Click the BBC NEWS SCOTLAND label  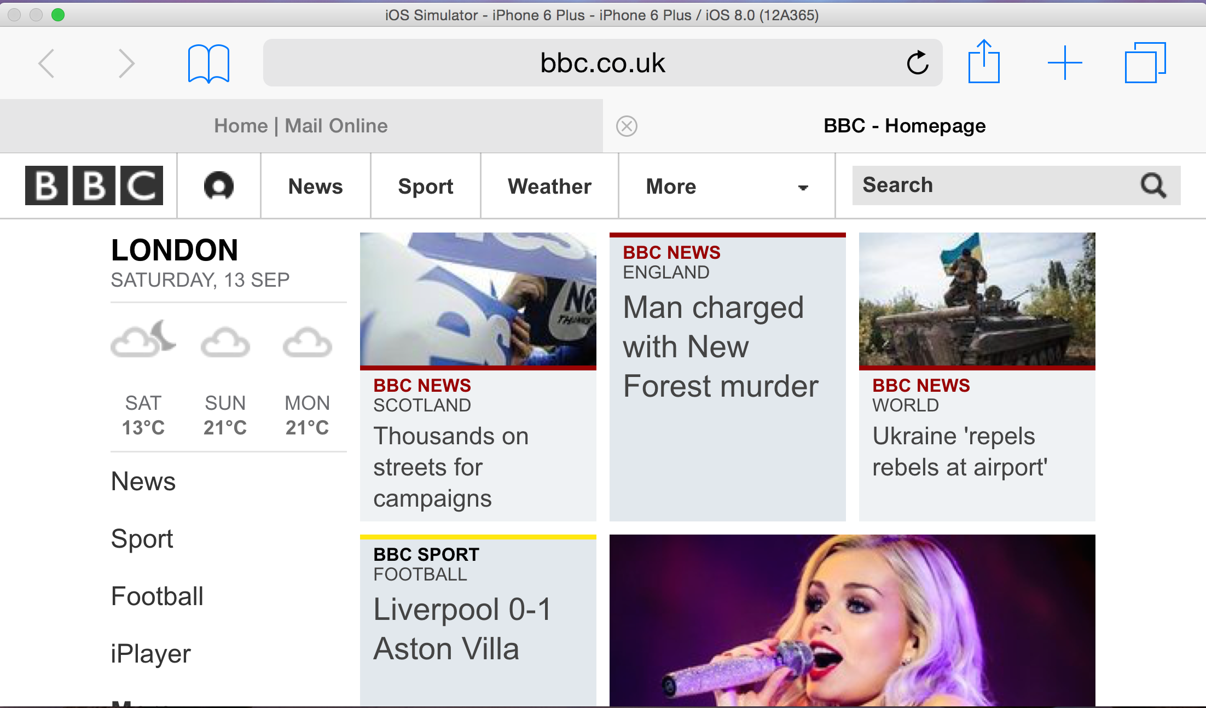pos(422,395)
